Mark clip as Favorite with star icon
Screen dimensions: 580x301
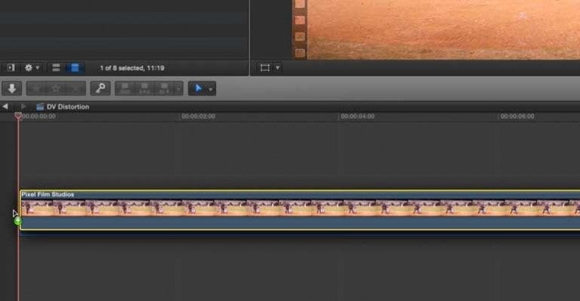pos(36,88)
